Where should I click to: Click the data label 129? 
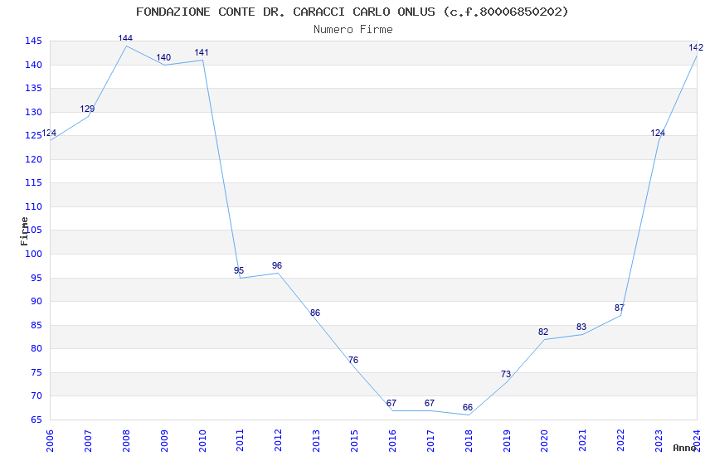(87, 109)
